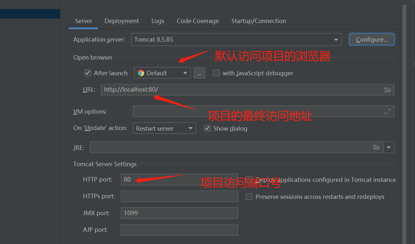The width and height of the screenshot is (415, 244).
Task: Switch to the Startup/Connection tab
Action: [x=259, y=21]
